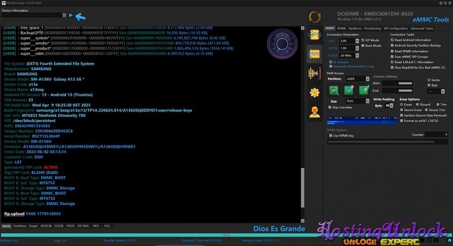Click the F64 Ultra Suite title icon
Image resolution: width=453 pixels, height=246 pixels.
(x=3, y=3)
